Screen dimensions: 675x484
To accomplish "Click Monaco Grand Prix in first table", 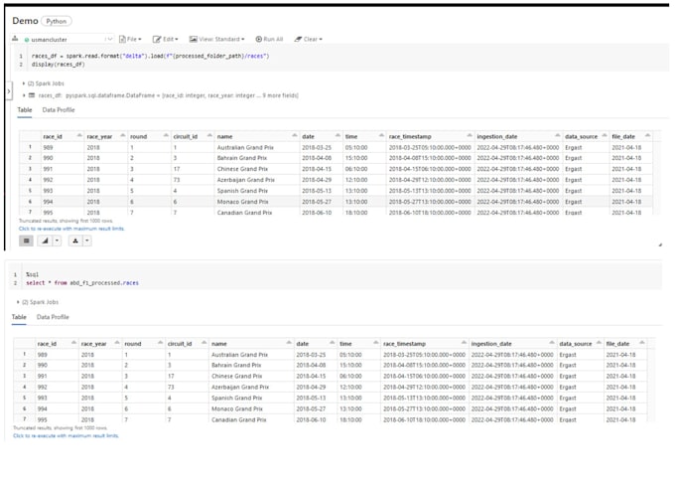I will 243,202.
